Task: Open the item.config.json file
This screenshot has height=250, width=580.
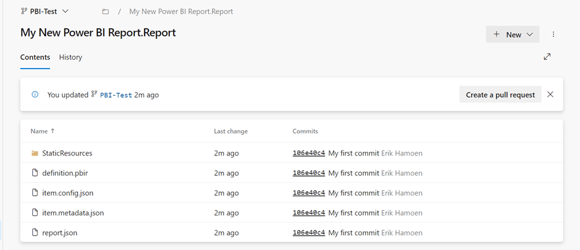Action: coord(68,193)
